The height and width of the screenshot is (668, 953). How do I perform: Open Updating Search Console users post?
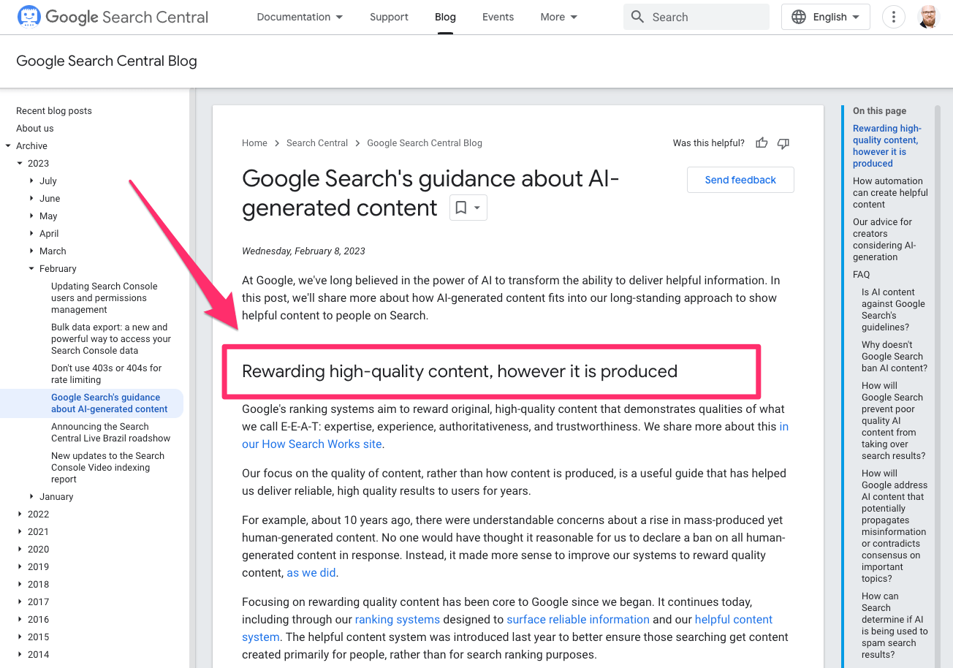click(105, 298)
